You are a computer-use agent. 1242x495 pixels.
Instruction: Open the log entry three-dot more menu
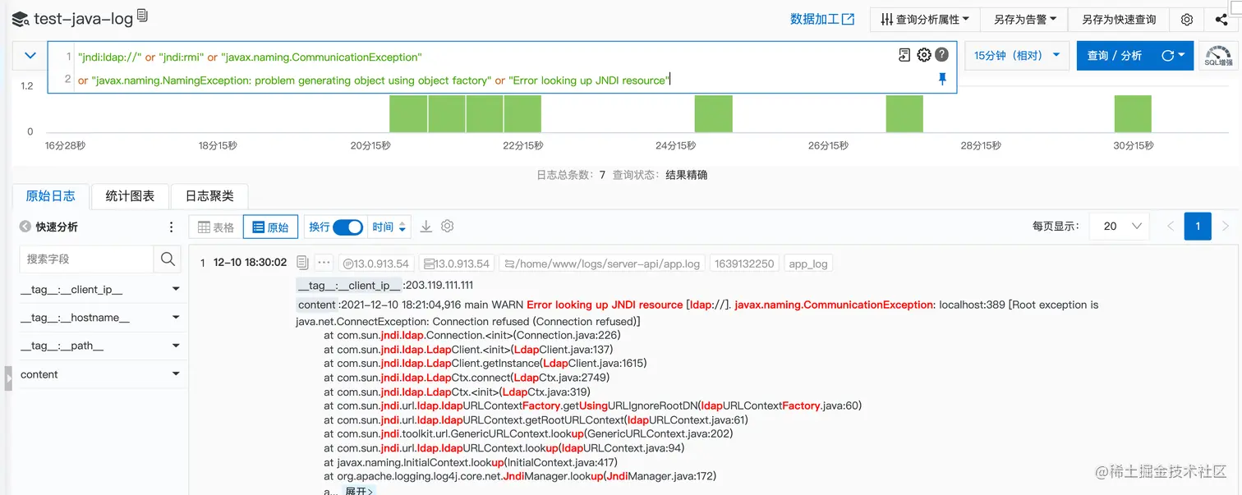pos(324,263)
